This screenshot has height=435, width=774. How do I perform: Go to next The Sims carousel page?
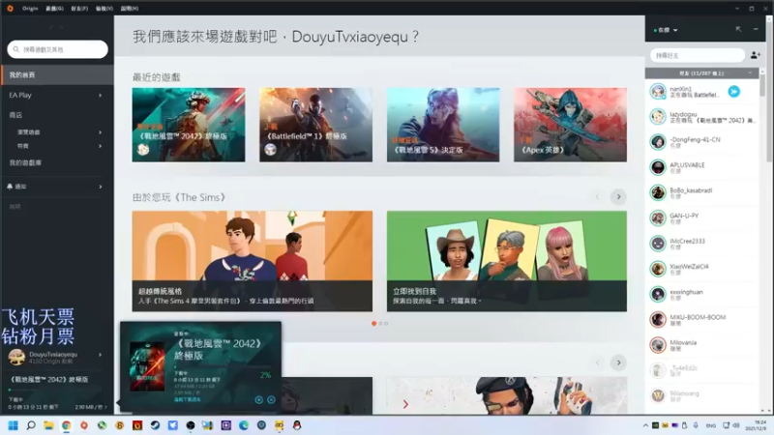point(618,197)
